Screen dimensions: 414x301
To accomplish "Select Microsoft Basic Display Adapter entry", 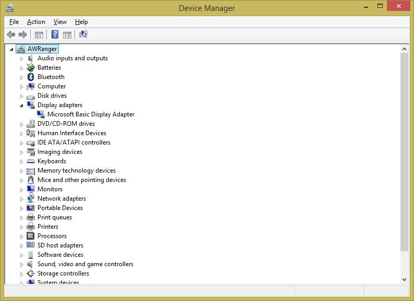I will [91, 114].
